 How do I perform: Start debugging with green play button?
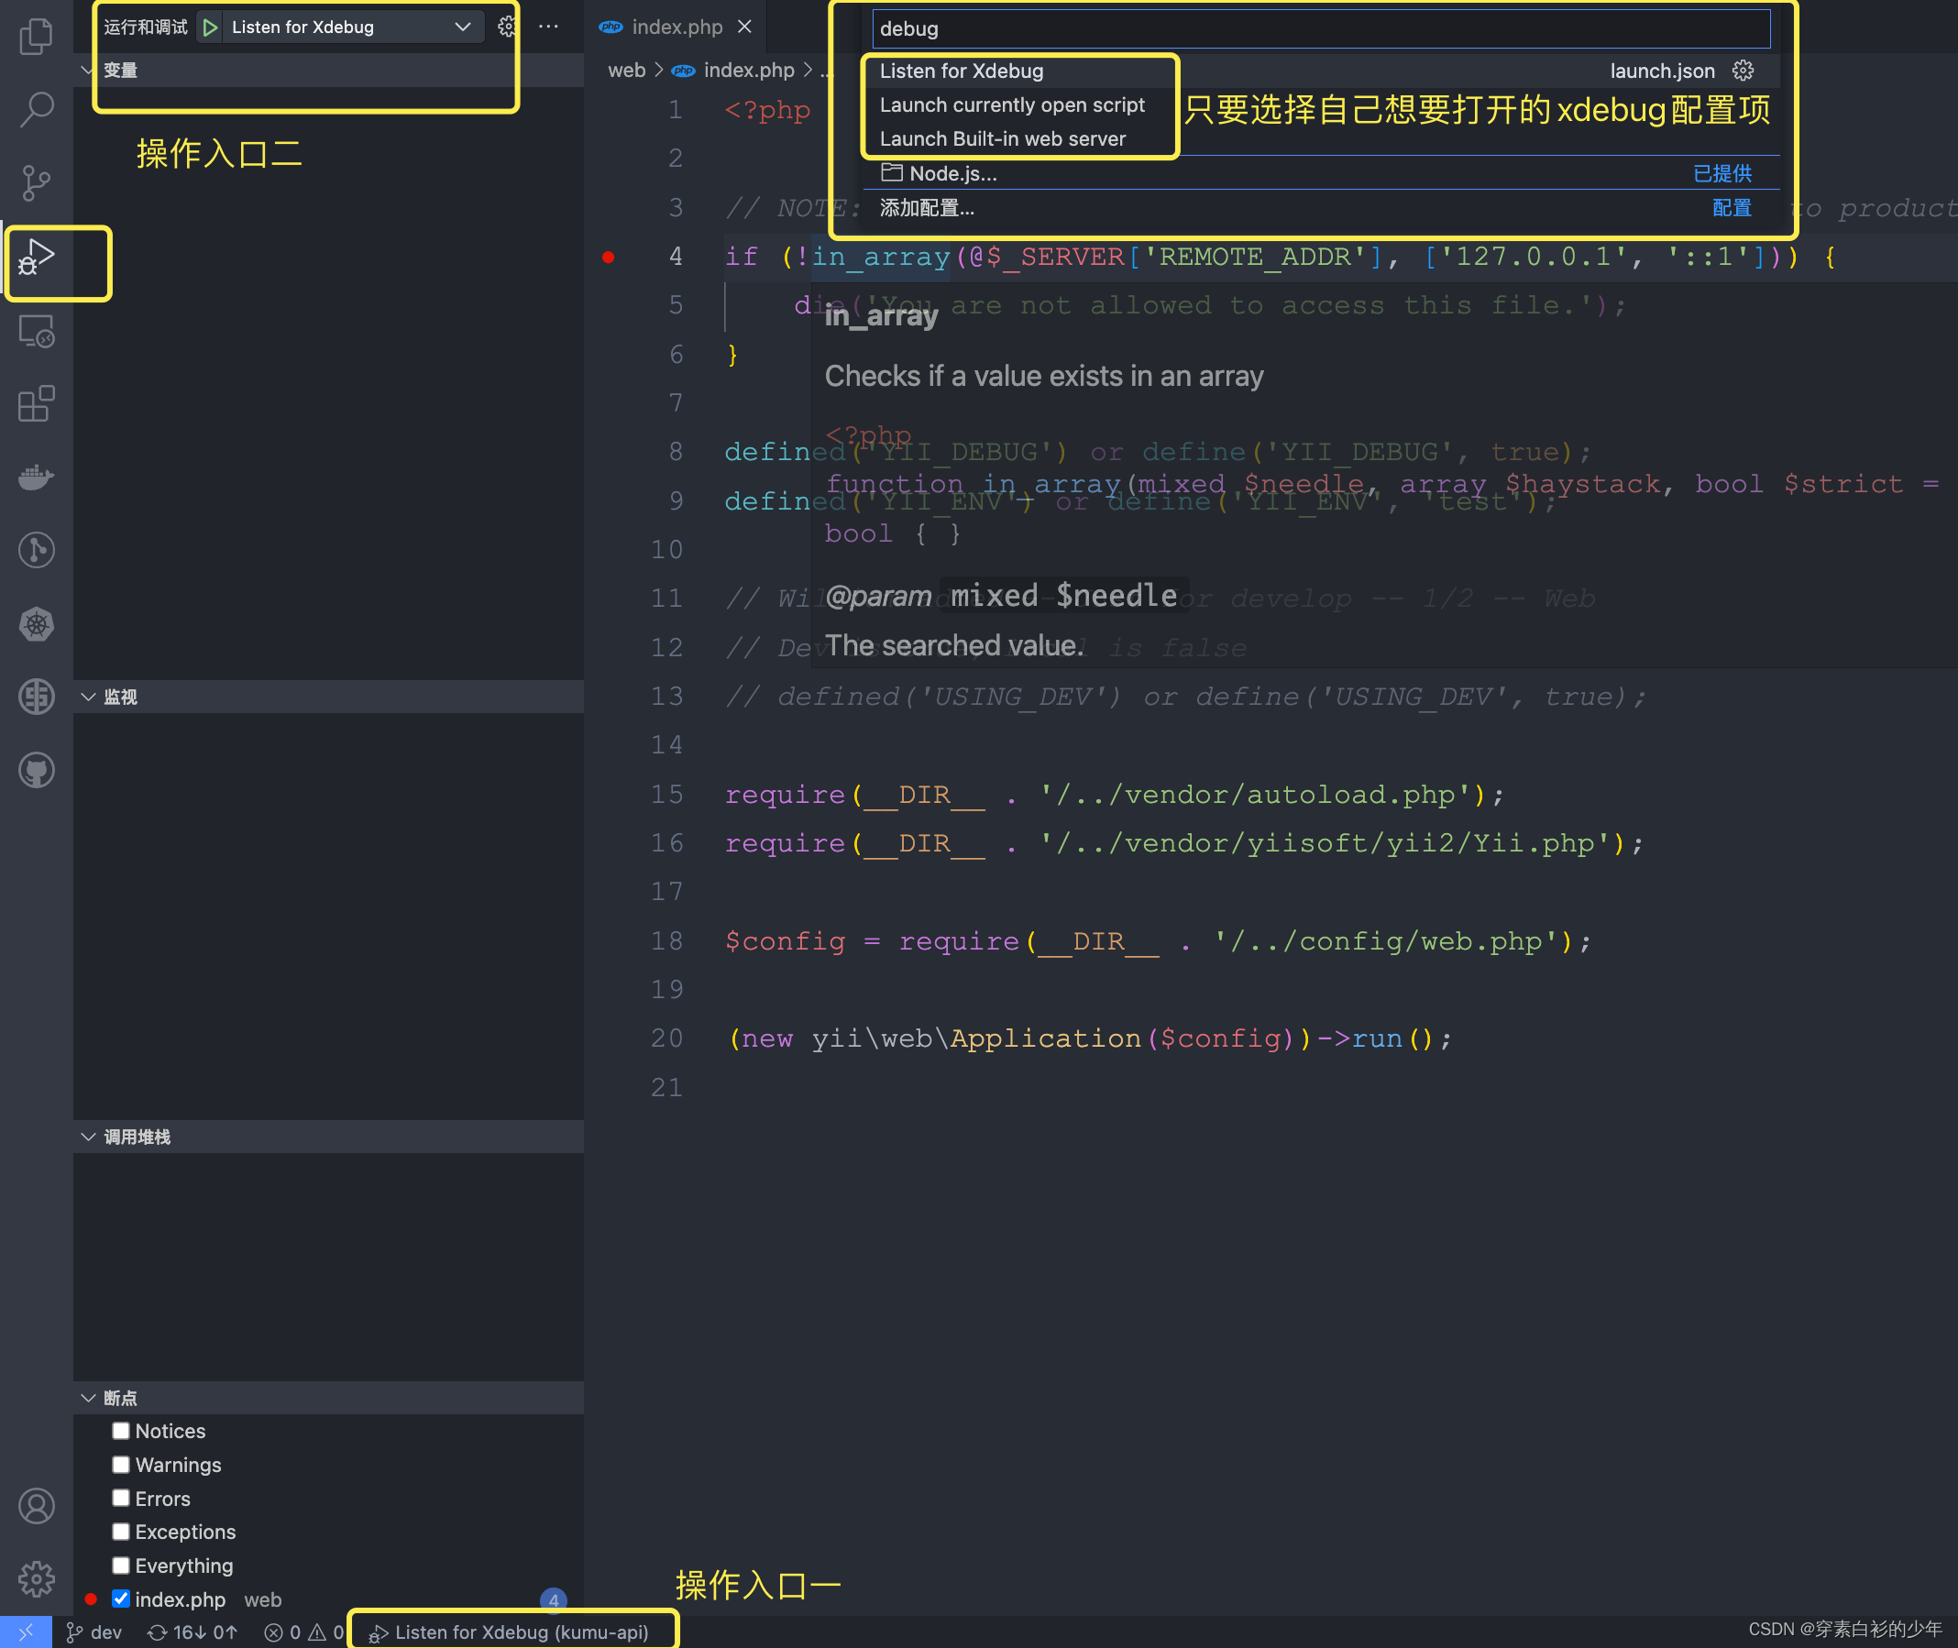[210, 27]
